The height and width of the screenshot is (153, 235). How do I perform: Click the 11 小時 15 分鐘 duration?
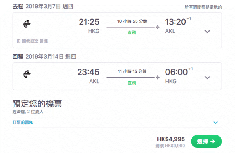pos(132,71)
